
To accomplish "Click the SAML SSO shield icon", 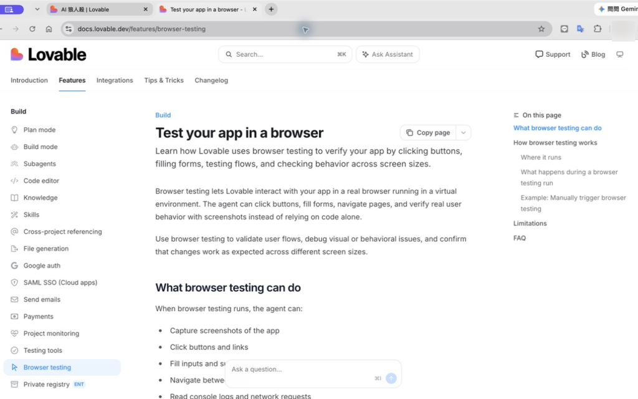I will click(14, 282).
